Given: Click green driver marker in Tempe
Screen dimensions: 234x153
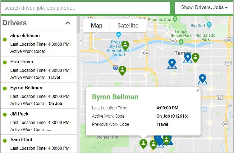Looking at the screenshot, I should [195, 57].
